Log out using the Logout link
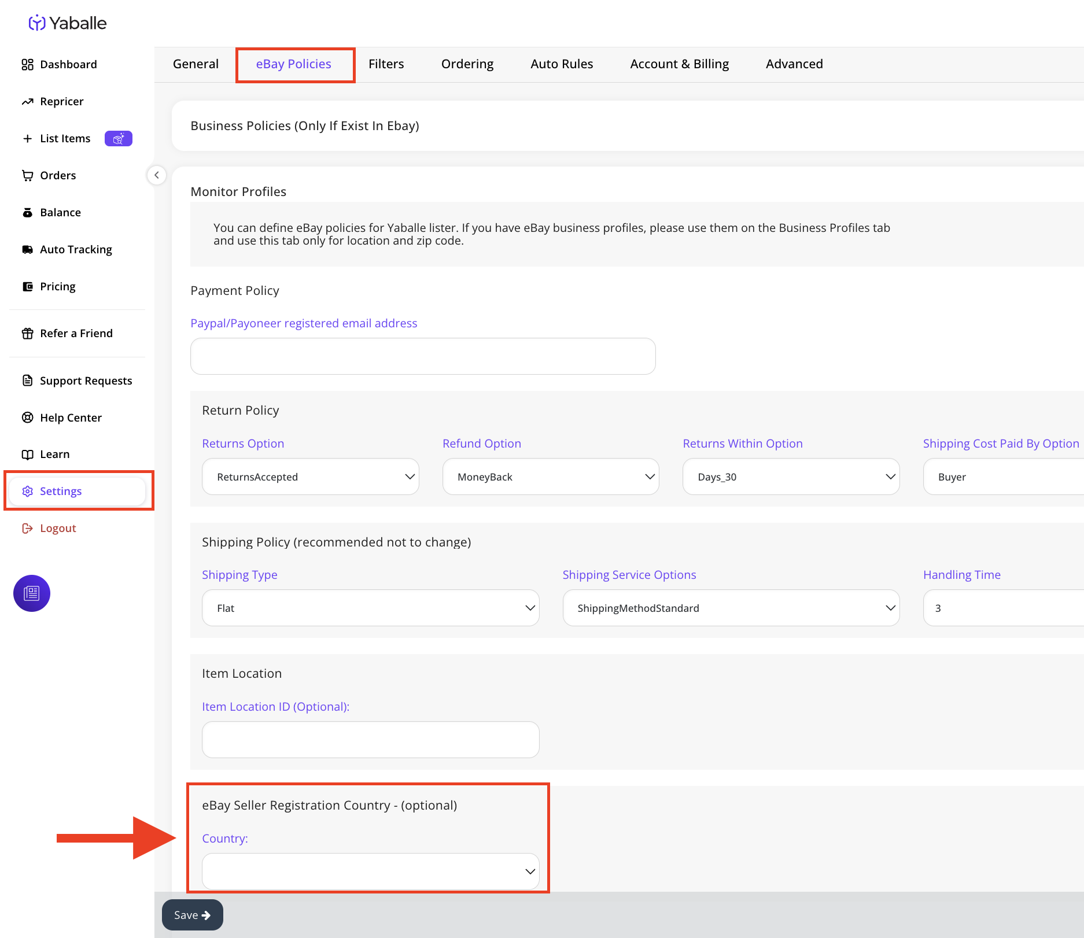The image size is (1084, 938). coord(58,528)
